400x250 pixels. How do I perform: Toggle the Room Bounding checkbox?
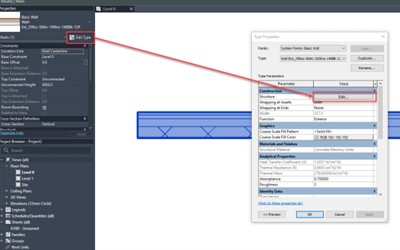tap(45, 107)
